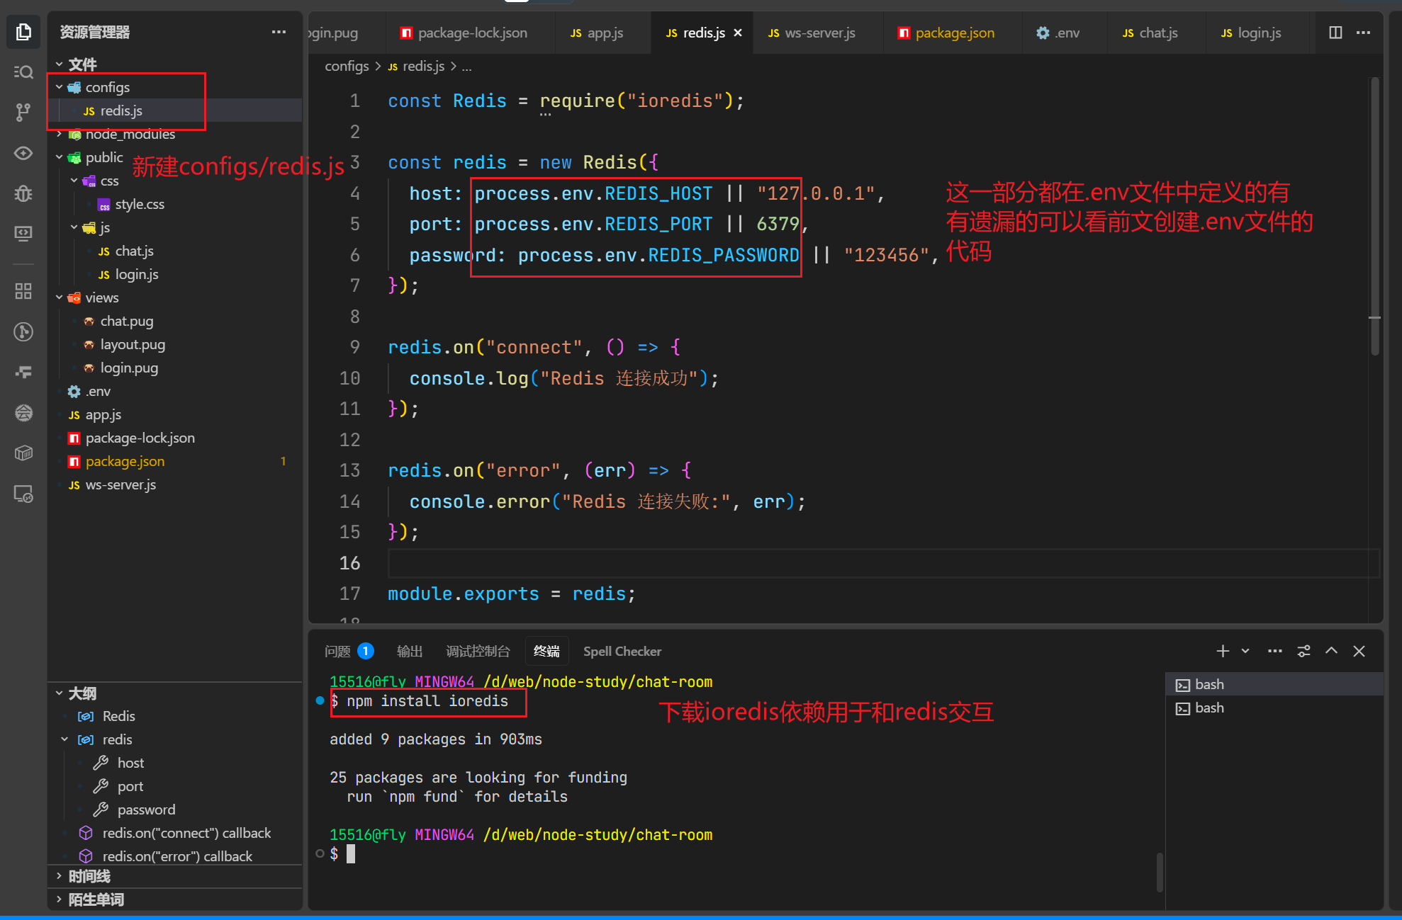Select the host property in outline

click(130, 763)
